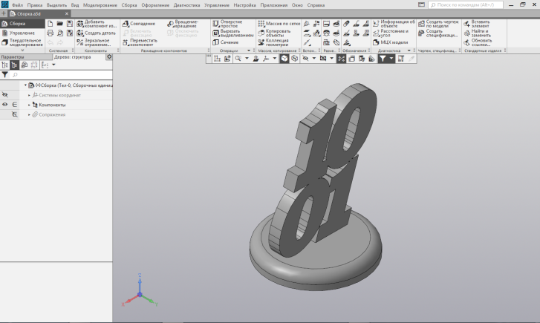Viewport: 540px width, 323px height.
Task: Collapse the root Сборка tree node
Action: point(25,85)
